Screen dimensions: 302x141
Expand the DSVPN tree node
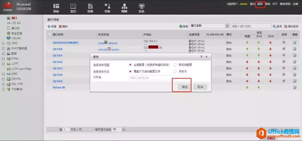coord(3,79)
